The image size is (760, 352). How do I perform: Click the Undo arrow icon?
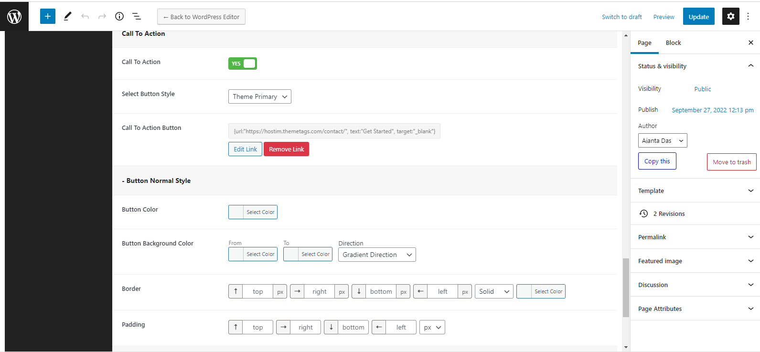(x=85, y=16)
